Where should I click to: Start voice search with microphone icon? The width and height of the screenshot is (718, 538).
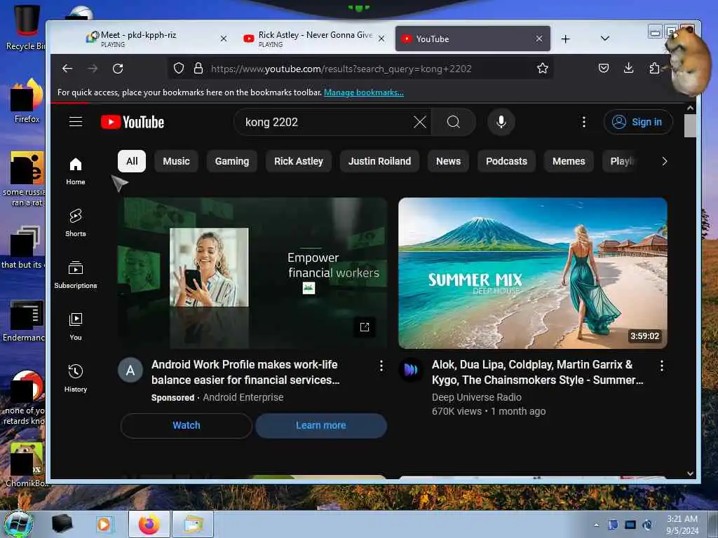pos(501,122)
